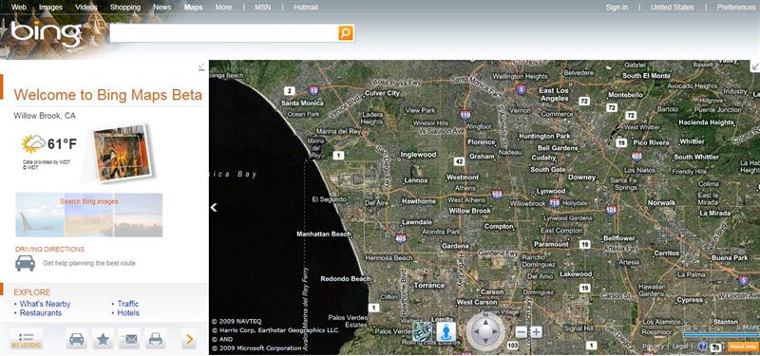760x356 pixels.
Task: Click the Culver City label on the map
Action: (382, 93)
